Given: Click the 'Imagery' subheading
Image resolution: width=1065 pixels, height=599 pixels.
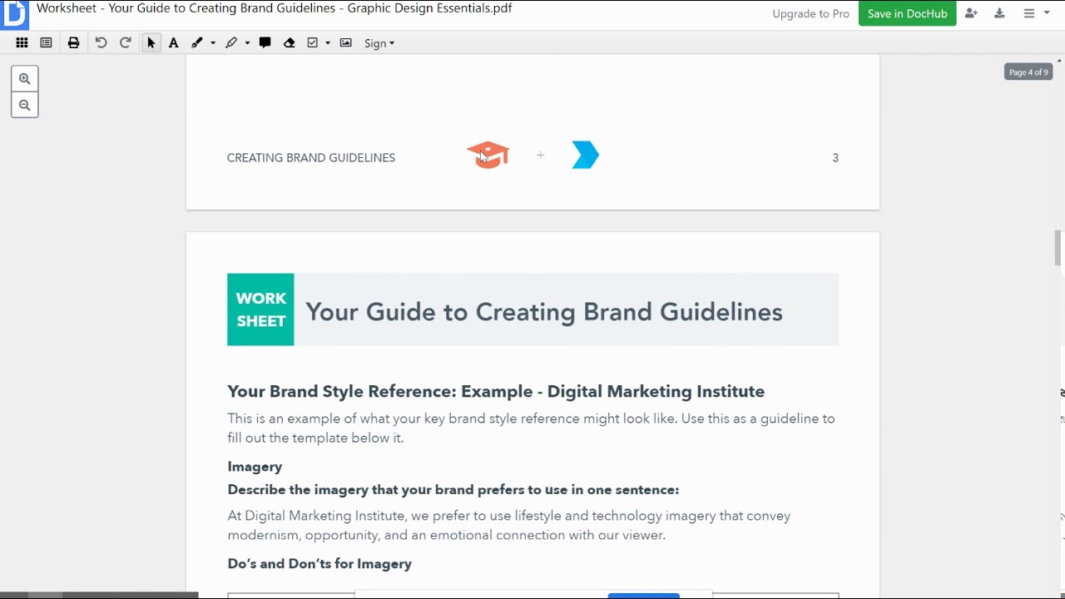Looking at the screenshot, I should [255, 467].
